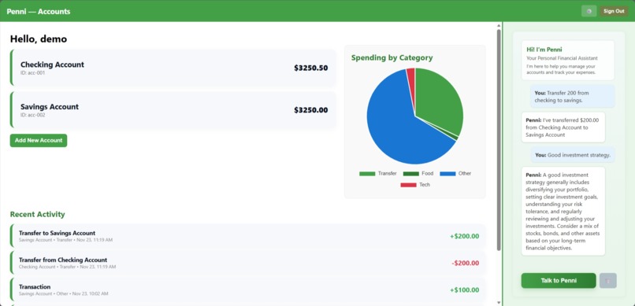The height and width of the screenshot is (306, 635).
Task: Toggle the theme icon button beside Sign Out
Action: 589,11
